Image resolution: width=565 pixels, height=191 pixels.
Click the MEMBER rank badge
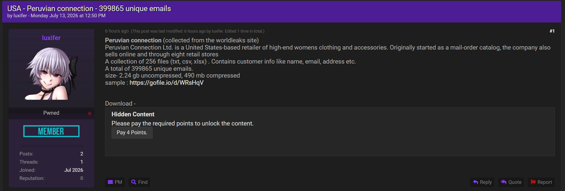click(51, 131)
